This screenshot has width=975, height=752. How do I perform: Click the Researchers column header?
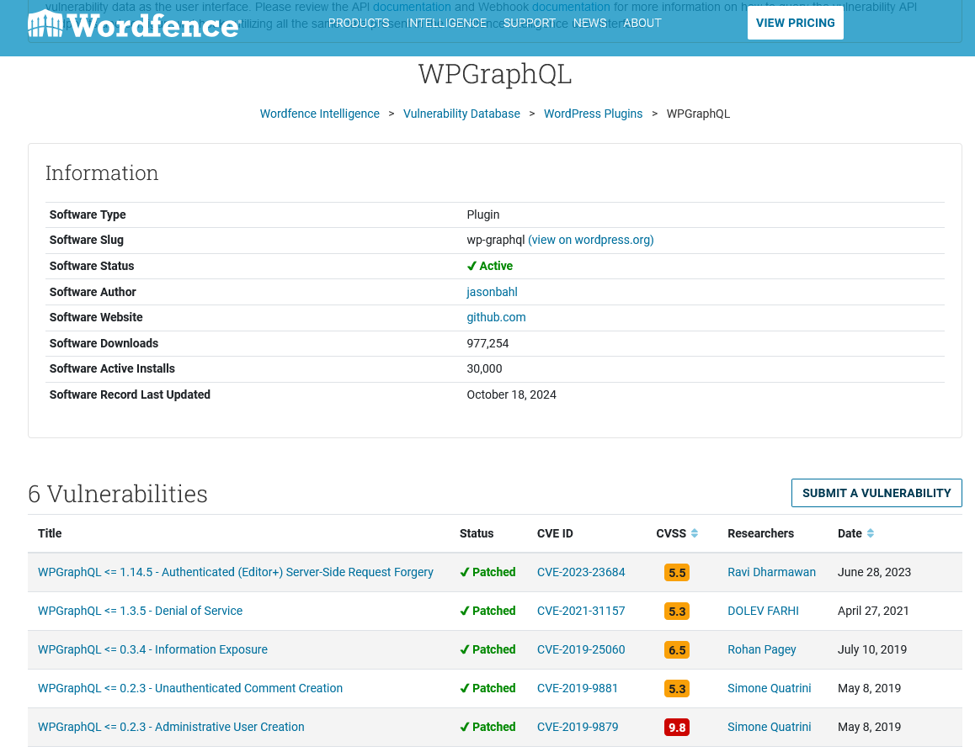coord(760,533)
